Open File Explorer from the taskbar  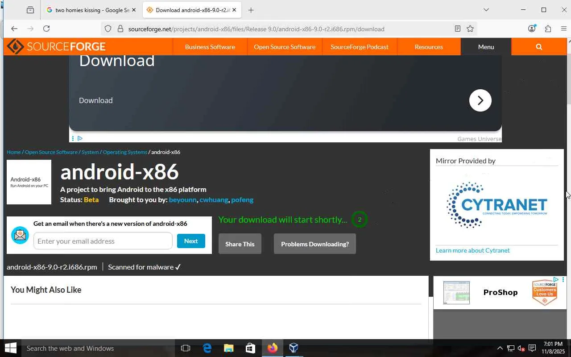click(228, 348)
